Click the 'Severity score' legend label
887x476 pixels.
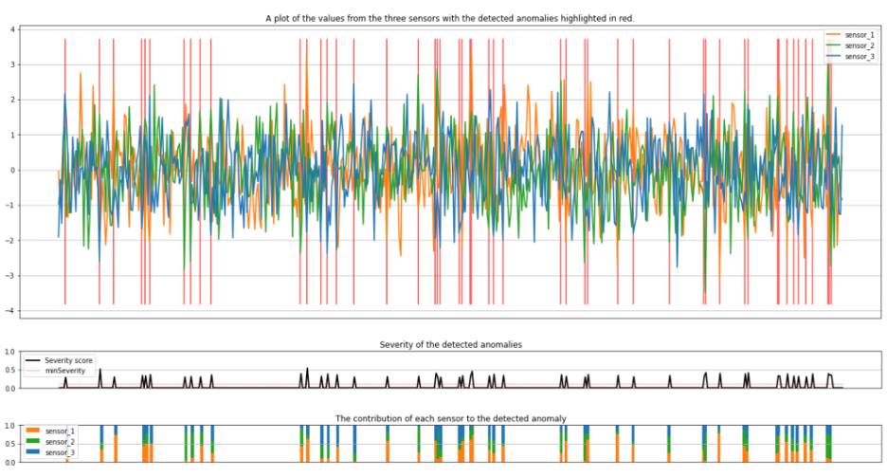coord(68,360)
